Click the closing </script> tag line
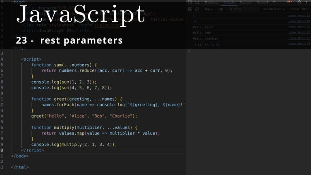Screen dimensions: 311x175 [32, 150]
